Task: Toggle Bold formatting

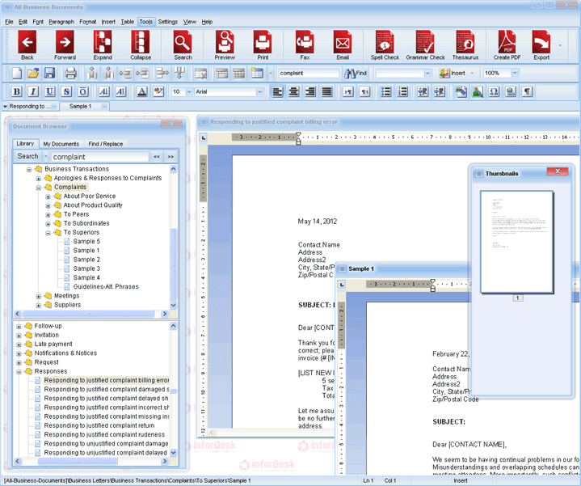Action: [17, 91]
